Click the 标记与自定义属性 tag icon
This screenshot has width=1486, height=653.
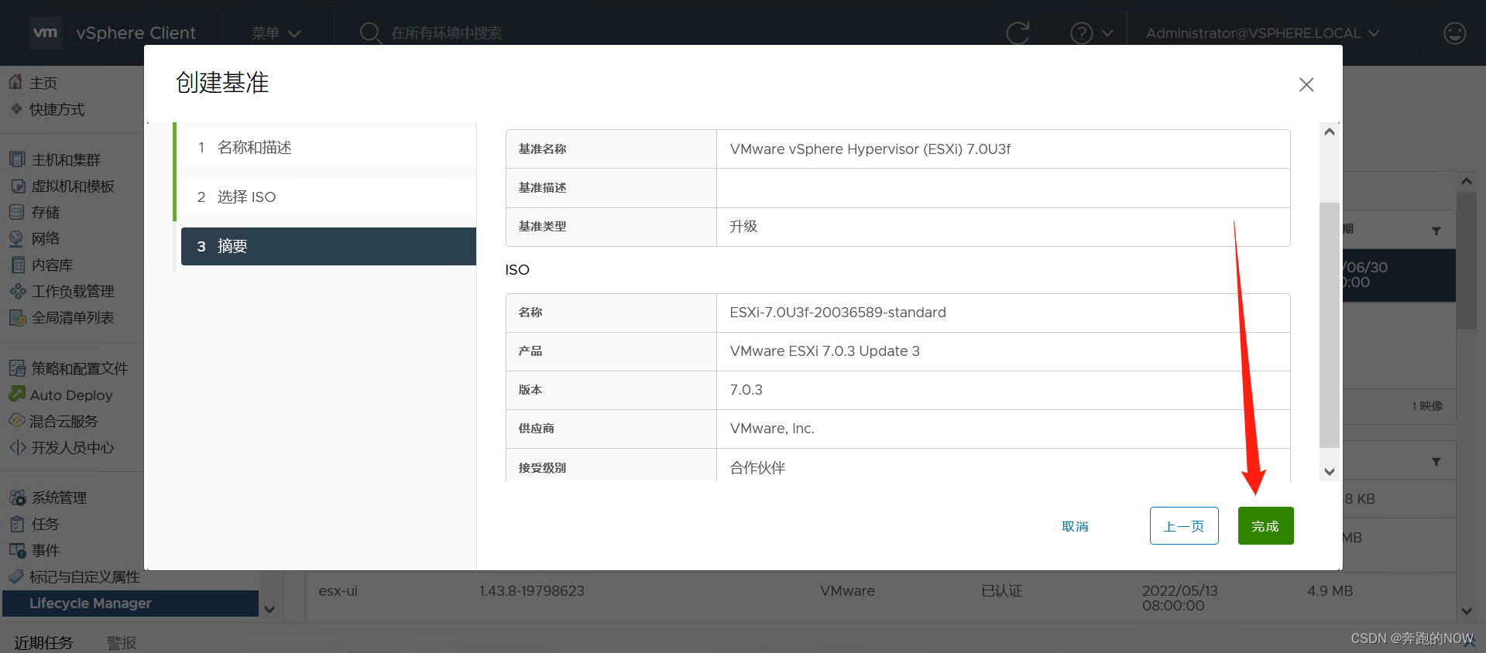pos(15,576)
